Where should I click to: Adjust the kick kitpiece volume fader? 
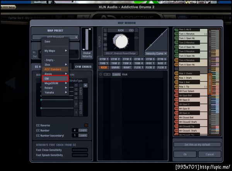[136, 38]
